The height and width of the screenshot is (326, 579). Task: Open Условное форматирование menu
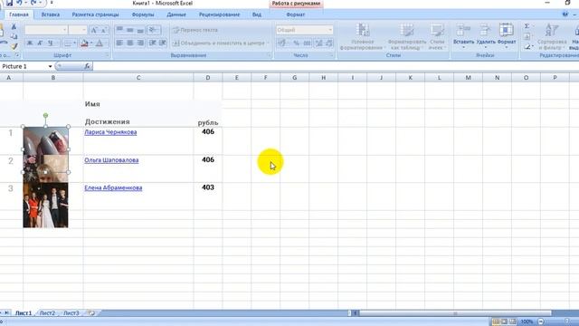tap(362, 36)
